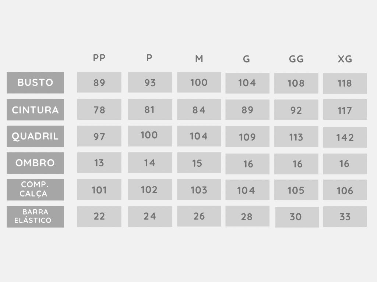The width and height of the screenshot is (377, 282).
Task: Select the CINTURA row label
Action: coord(35,110)
